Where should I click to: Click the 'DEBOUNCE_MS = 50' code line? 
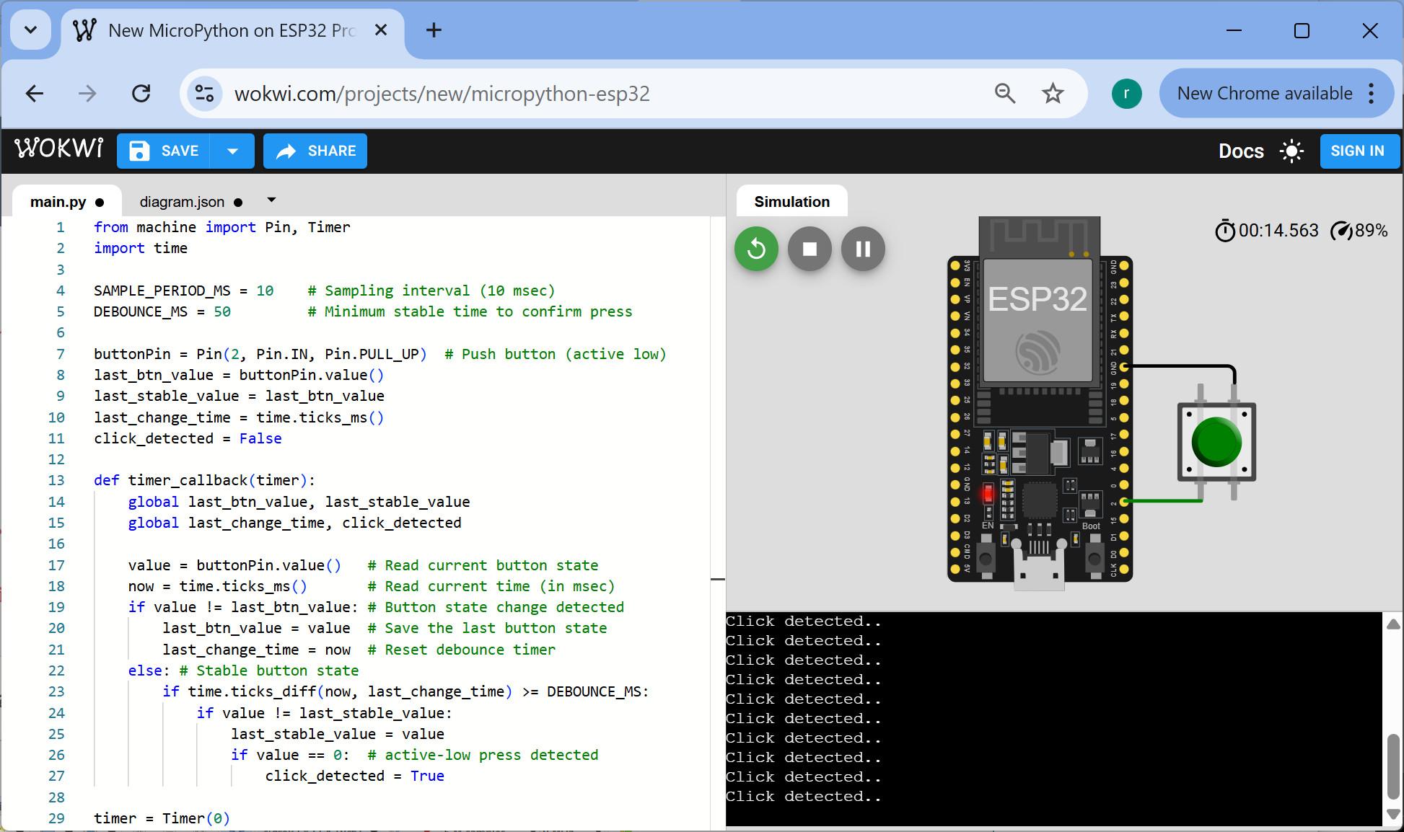[x=162, y=311]
